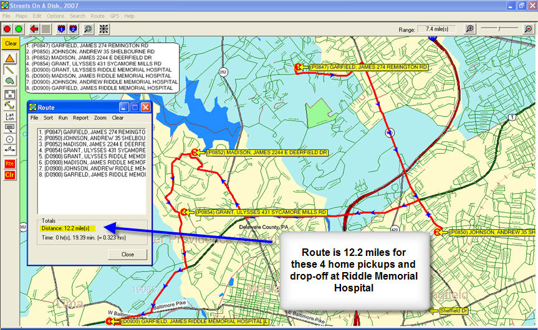The height and width of the screenshot is (330, 538).
Task: Select the green polygon area tool
Action: [9, 81]
